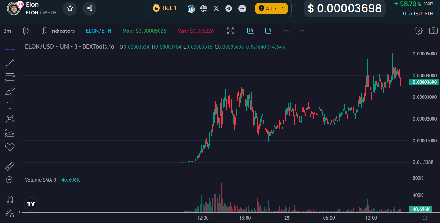This screenshot has height=223, width=440.
Task: Click the Hot 1 ranking badge
Action: 165,8
